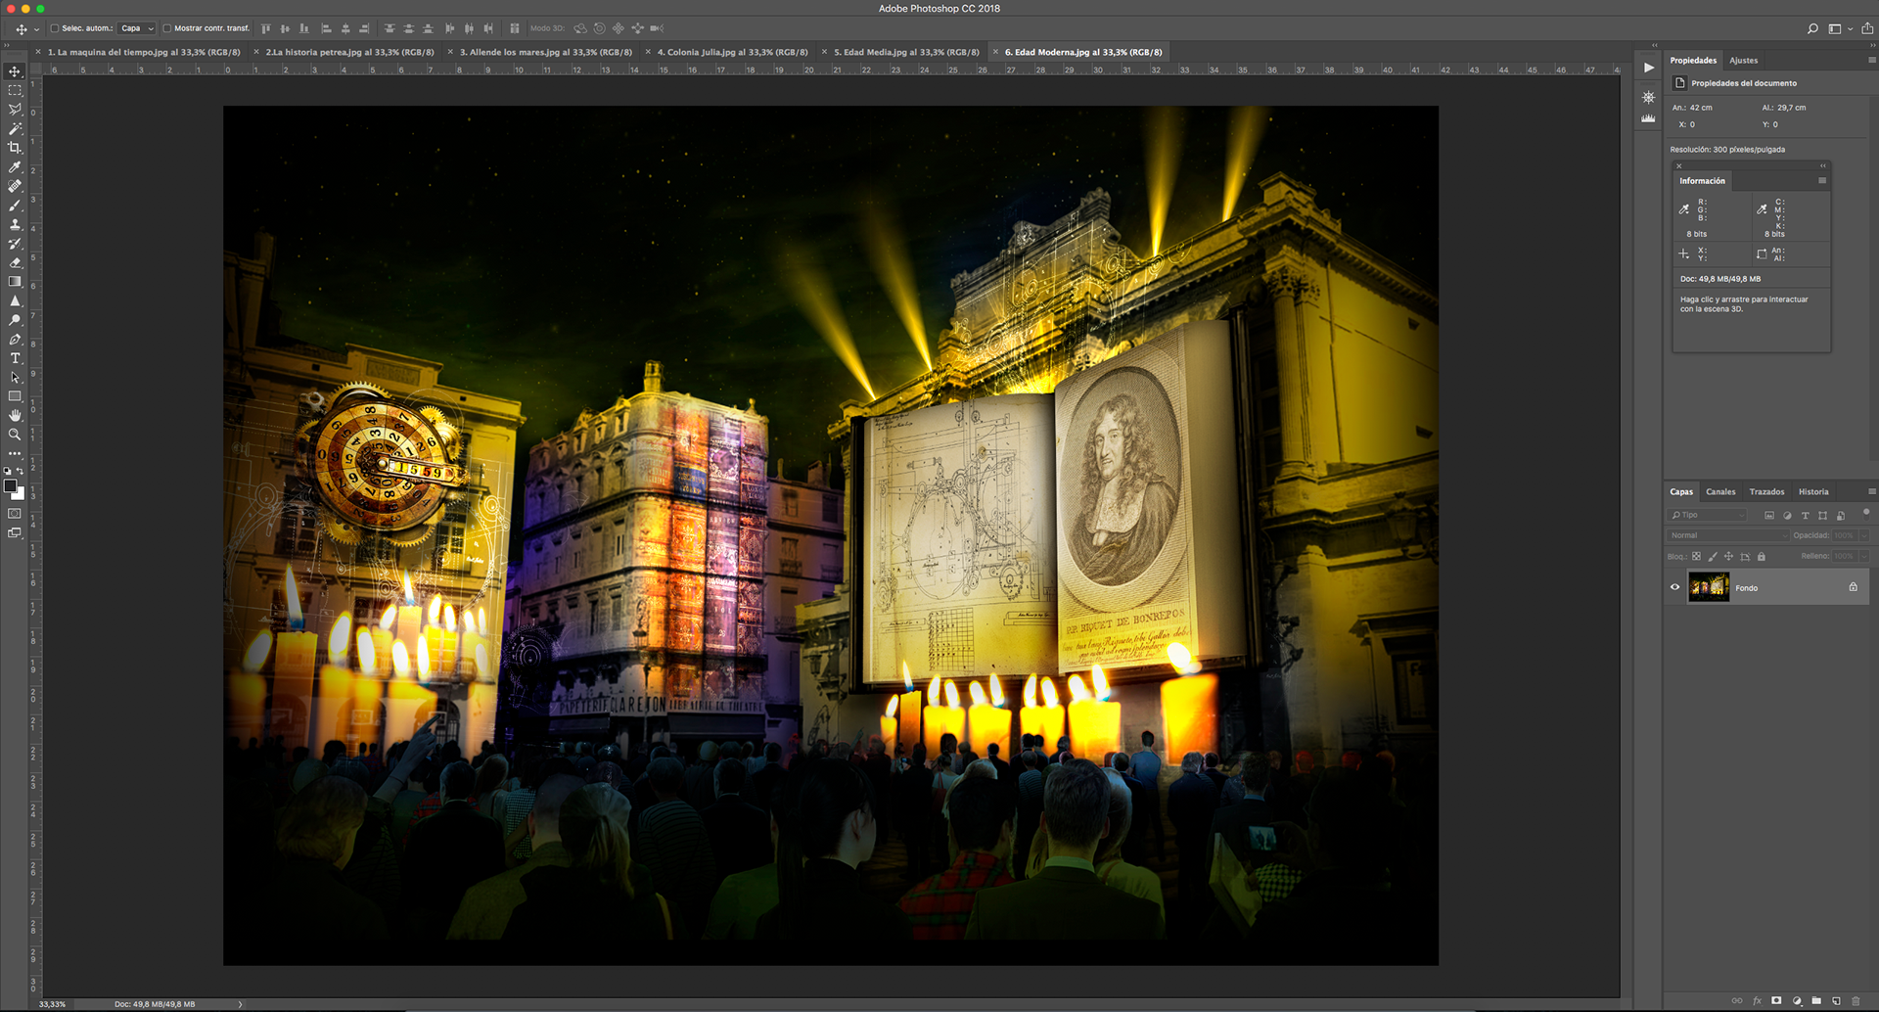Select the Eraser tool
The height and width of the screenshot is (1012, 1879).
click(x=15, y=262)
